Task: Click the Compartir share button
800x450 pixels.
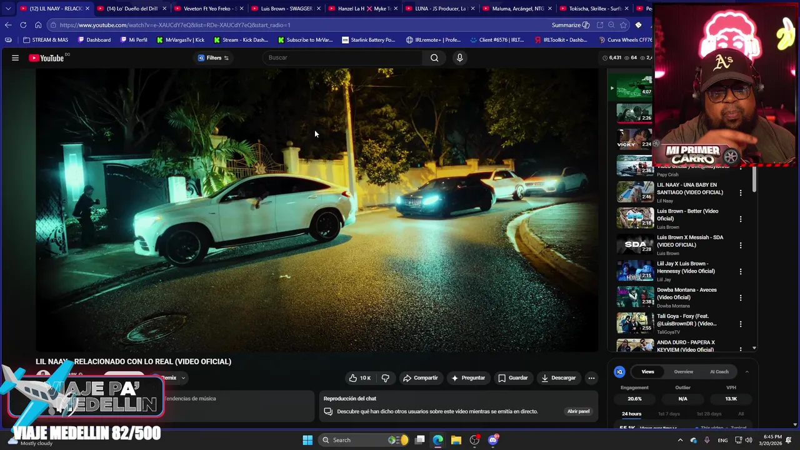Action: tap(420, 377)
